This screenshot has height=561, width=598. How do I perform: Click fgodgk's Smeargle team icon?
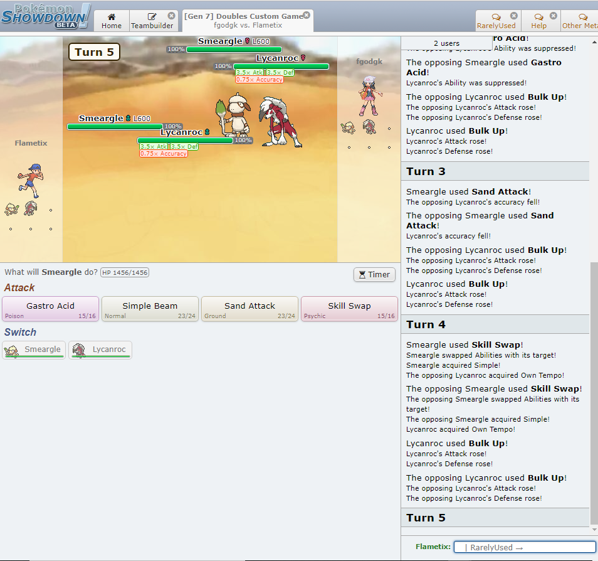[x=348, y=128]
